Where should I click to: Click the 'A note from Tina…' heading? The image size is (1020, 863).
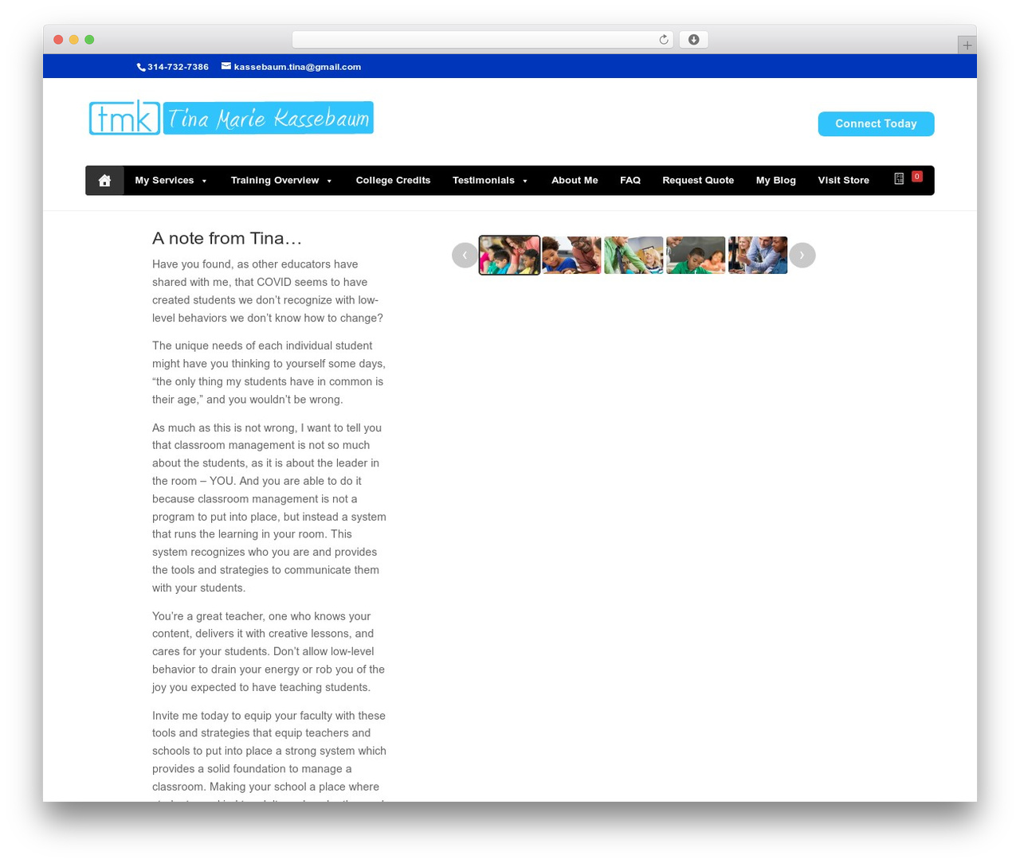tap(227, 238)
